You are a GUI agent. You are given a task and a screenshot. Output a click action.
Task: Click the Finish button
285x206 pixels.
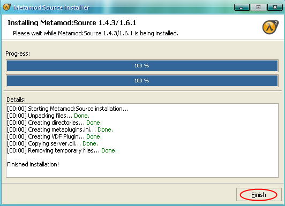click(259, 195)
